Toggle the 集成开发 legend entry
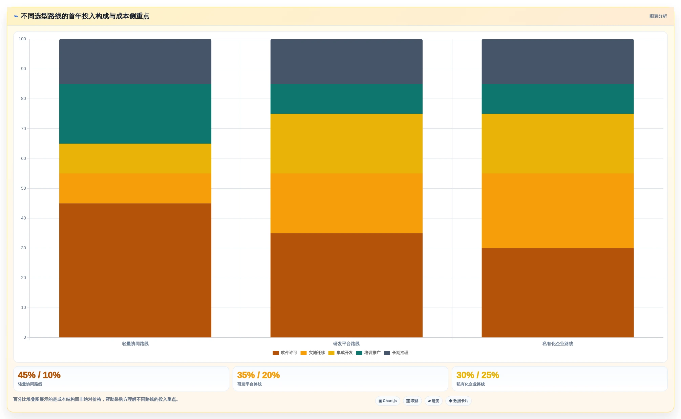 point(340,353)
